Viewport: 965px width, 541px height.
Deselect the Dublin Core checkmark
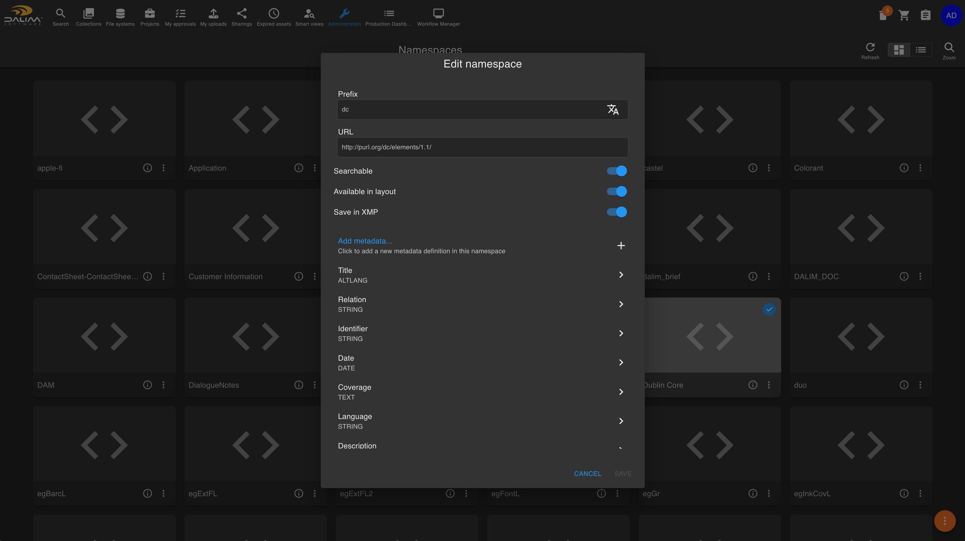pos(769,309)
